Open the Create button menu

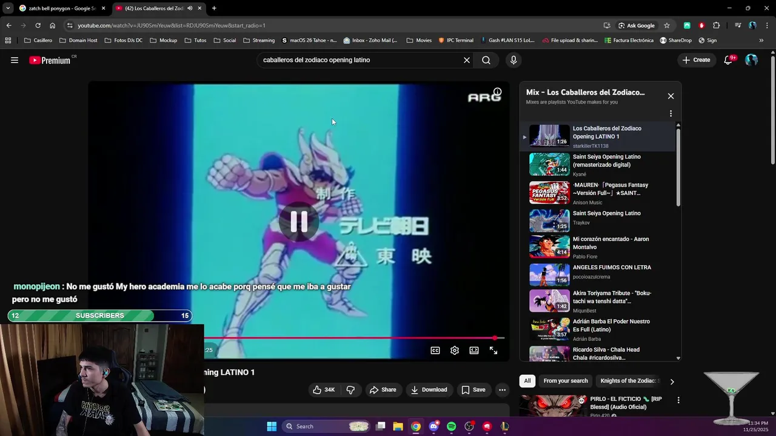click(696, 60)
